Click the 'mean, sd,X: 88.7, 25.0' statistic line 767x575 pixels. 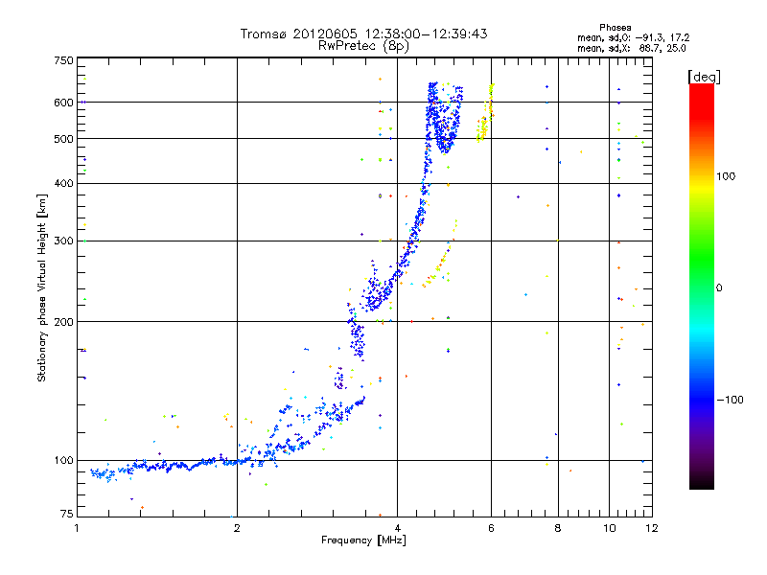pyautogui.click(x=631, y=48)
